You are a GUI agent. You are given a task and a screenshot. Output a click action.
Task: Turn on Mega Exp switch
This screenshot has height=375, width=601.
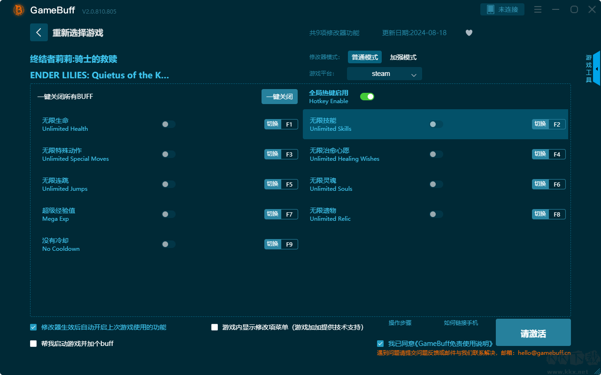[x=169, y=214]
